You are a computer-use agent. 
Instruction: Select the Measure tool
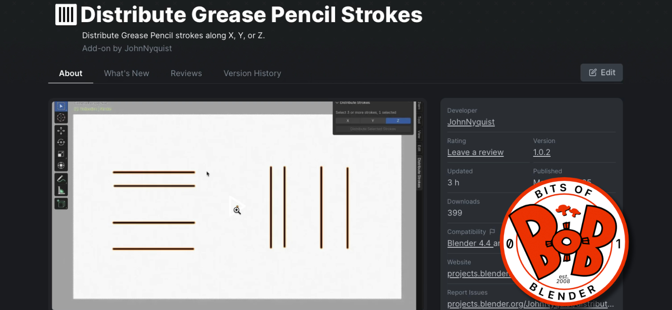(61, 191)
